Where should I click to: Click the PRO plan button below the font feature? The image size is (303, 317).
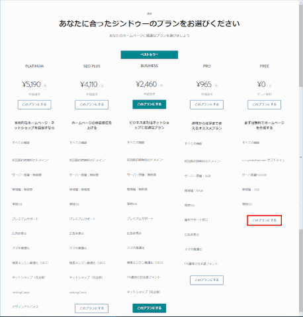pyautogui.click(x=206, y=280)
